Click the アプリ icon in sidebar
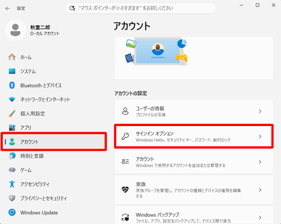 [x=12, y=128]
